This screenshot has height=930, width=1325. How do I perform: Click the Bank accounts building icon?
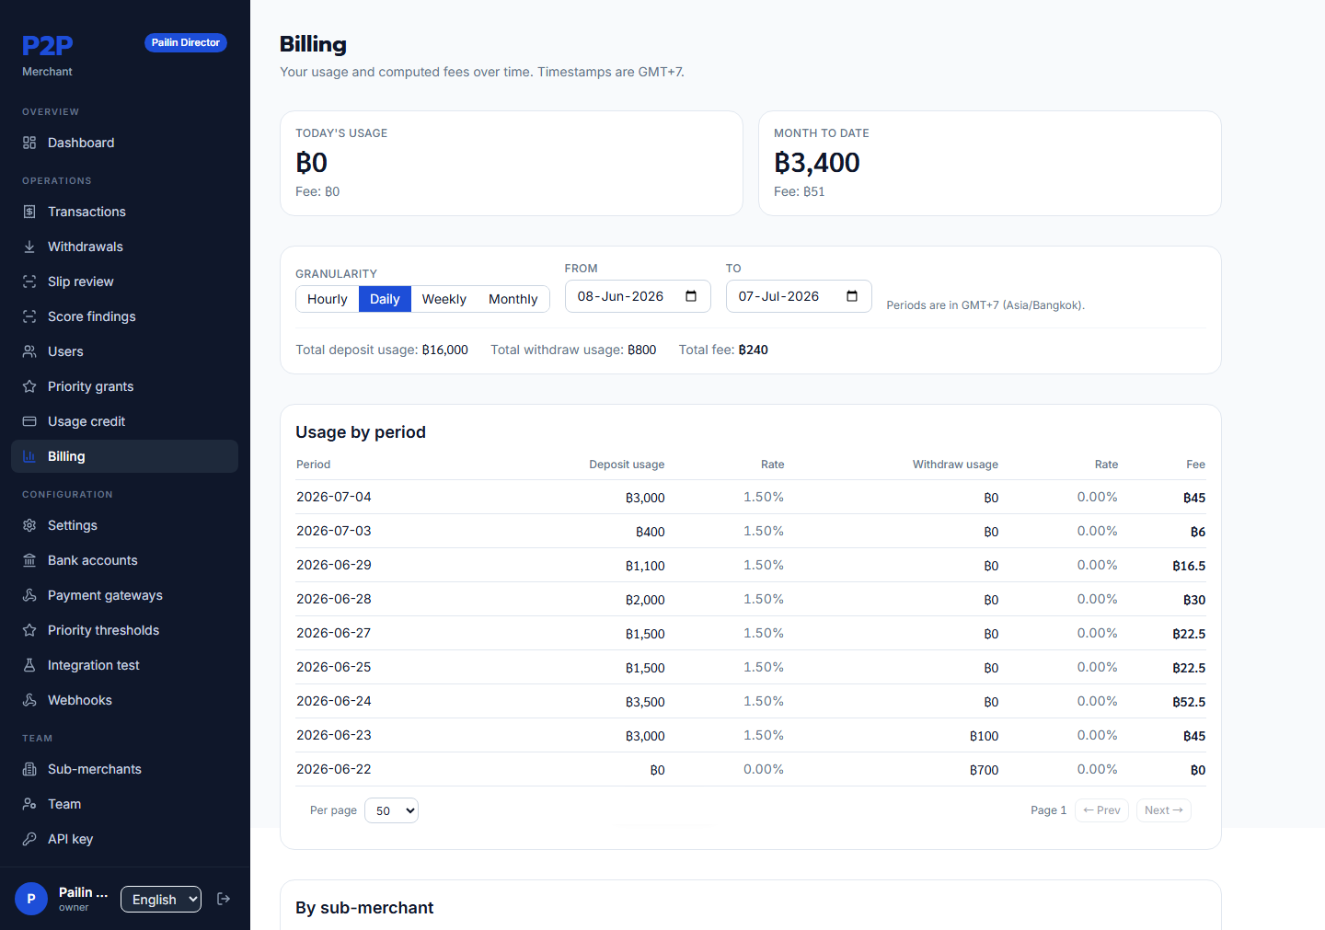coord(29,560)
